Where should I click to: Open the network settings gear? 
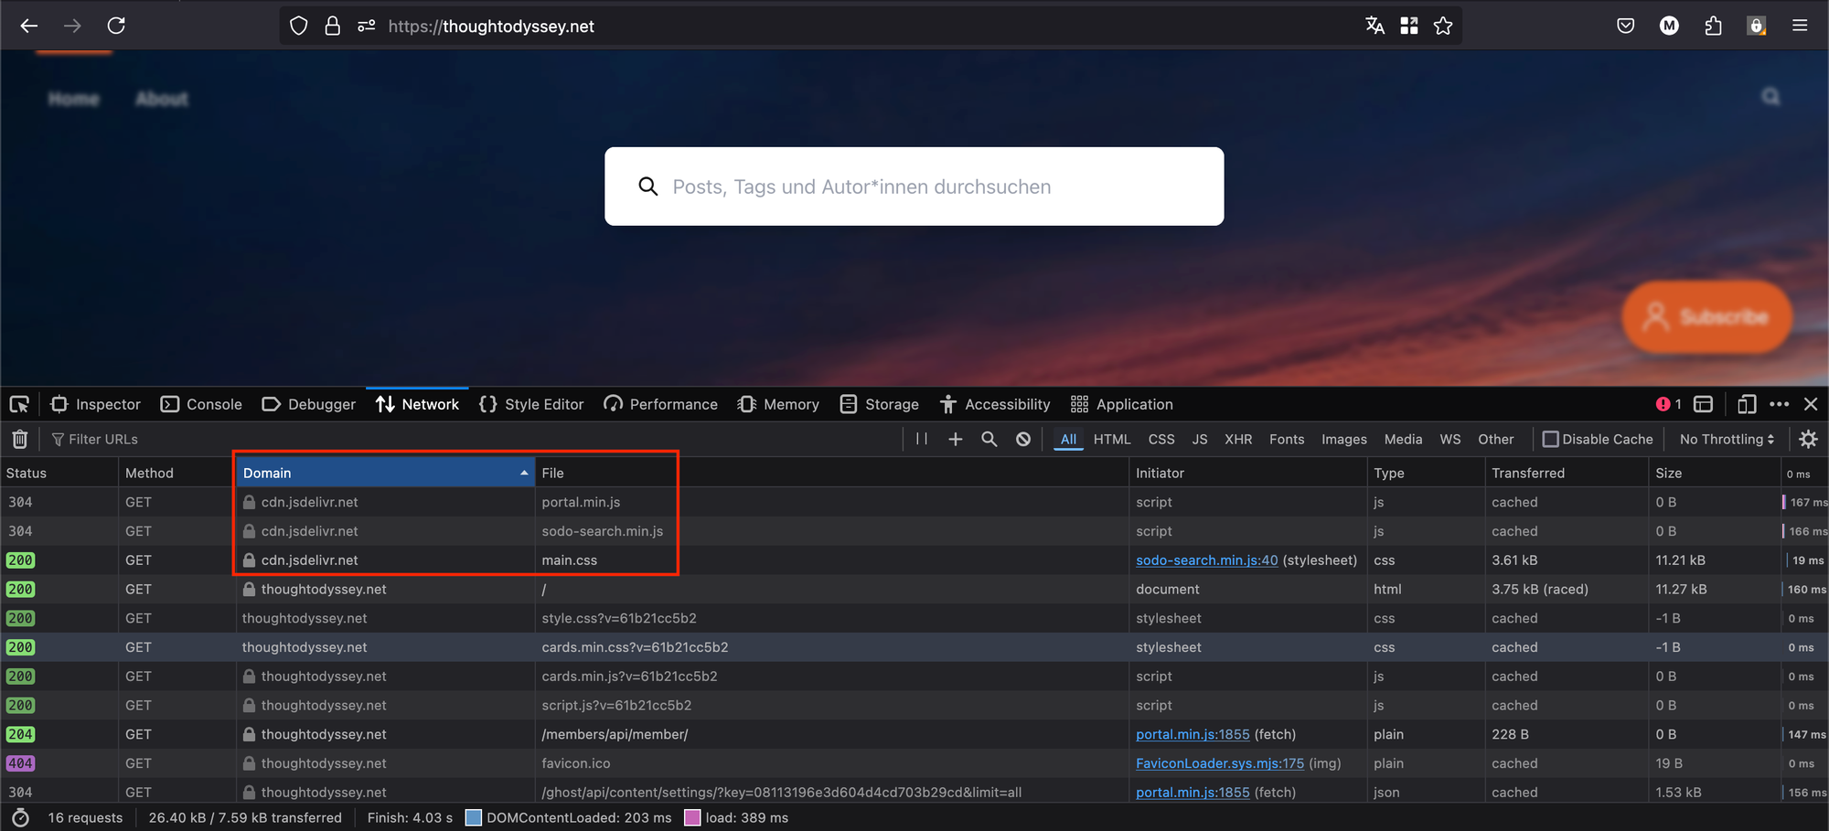[1808, 440]
